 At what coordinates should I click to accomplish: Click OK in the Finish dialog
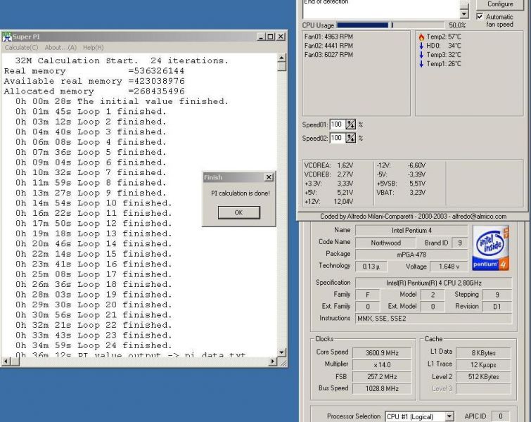(238, 212)
